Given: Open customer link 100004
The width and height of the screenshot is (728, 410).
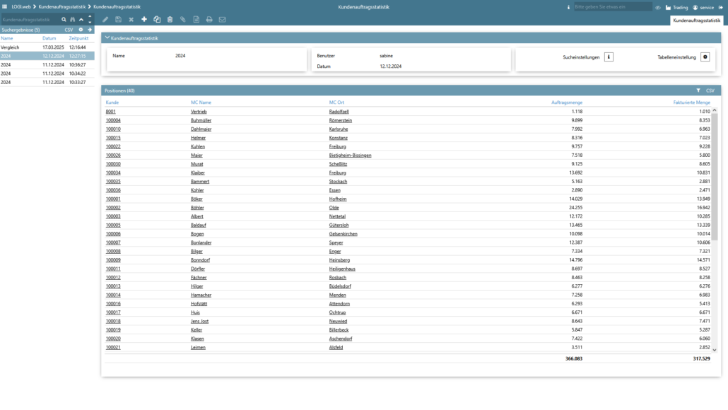Looking at the screenshot, I should (x=113, y=120).
